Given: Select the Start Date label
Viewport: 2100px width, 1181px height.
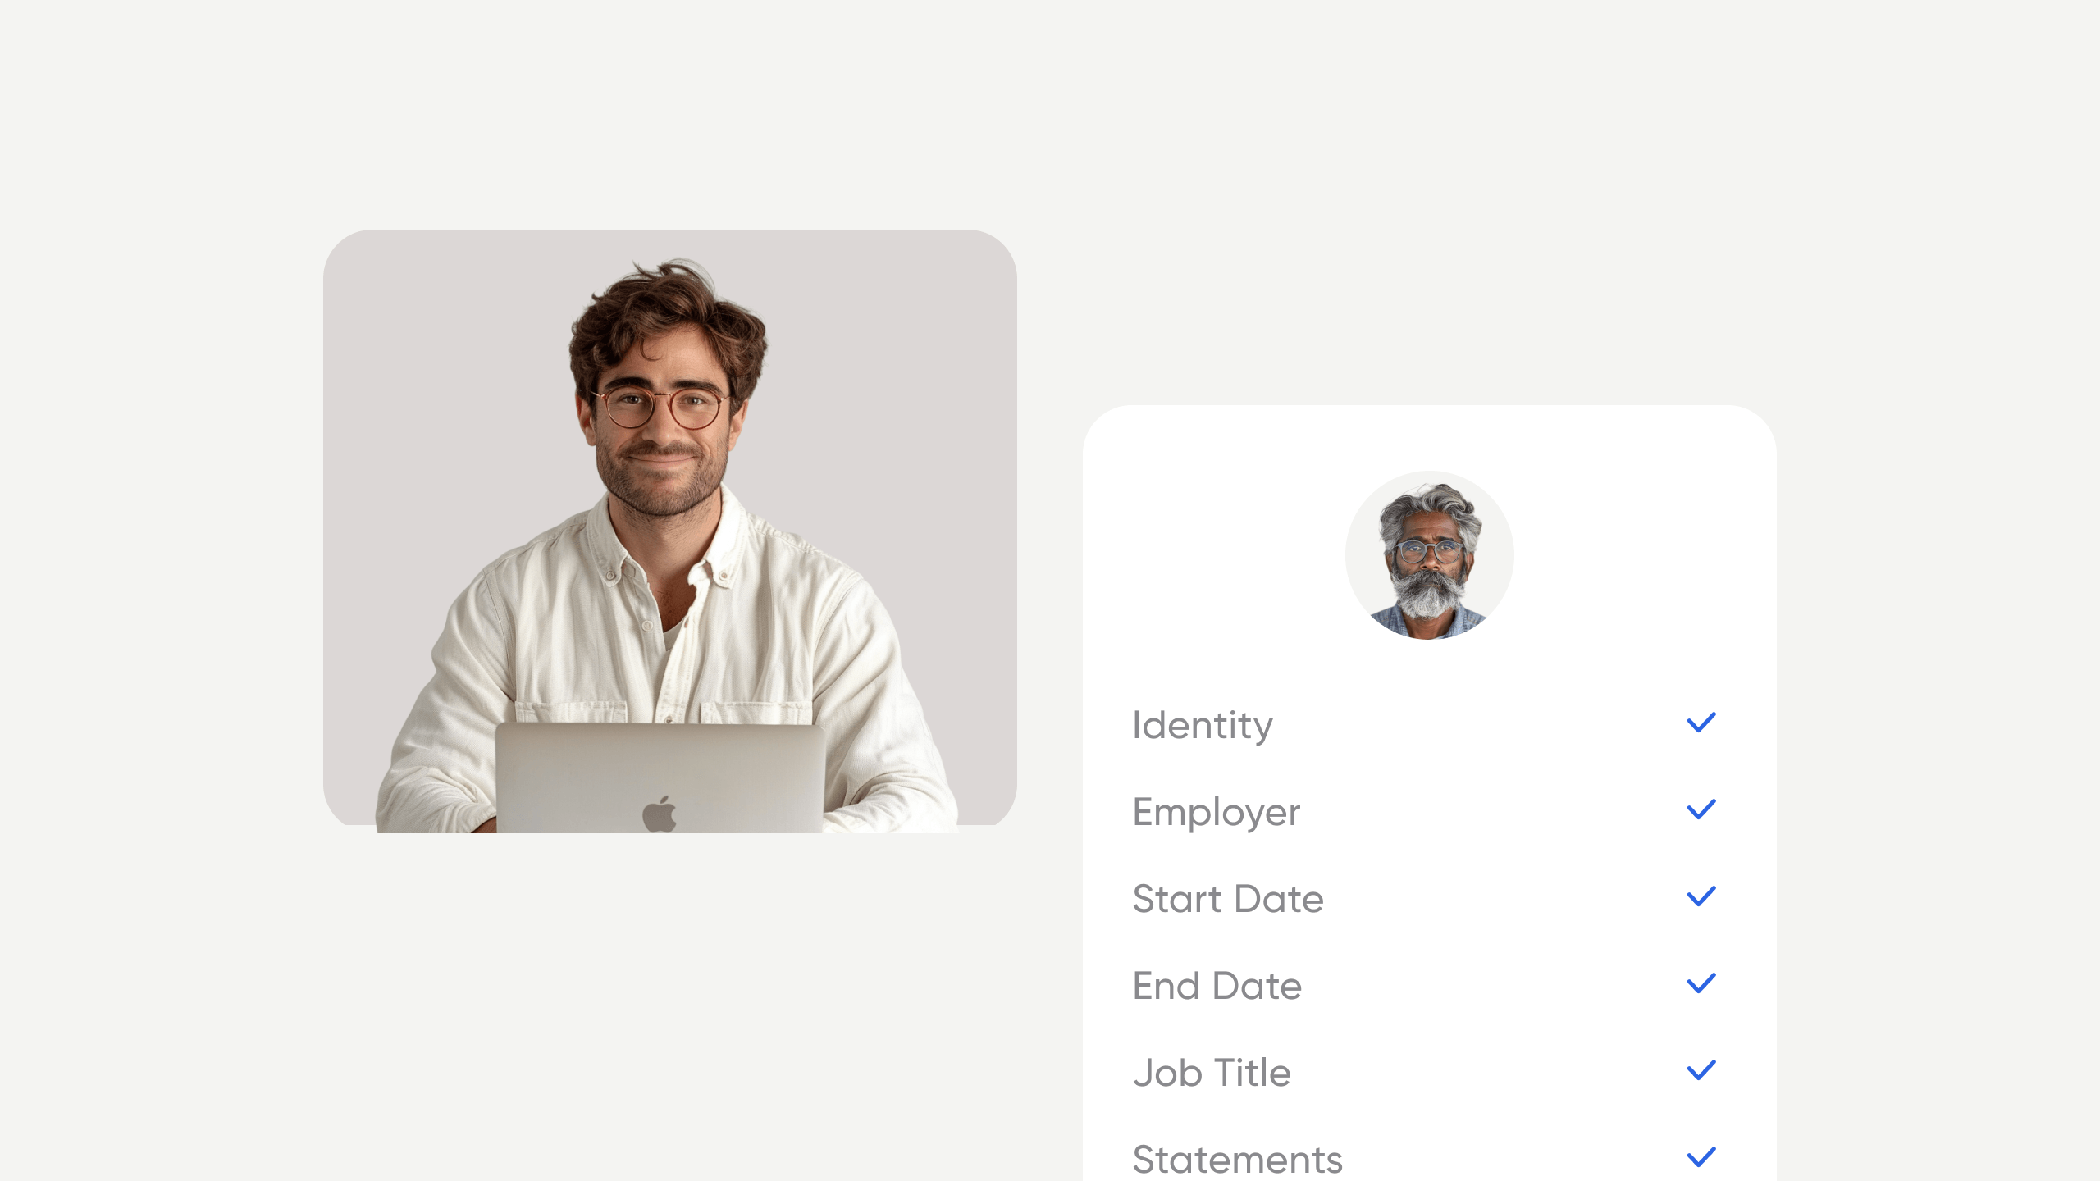Looking at the screenshot, I should pyautogui.click(x=1228, y=899).
